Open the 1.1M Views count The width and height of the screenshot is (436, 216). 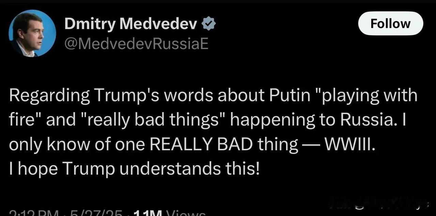click(170, 213)
